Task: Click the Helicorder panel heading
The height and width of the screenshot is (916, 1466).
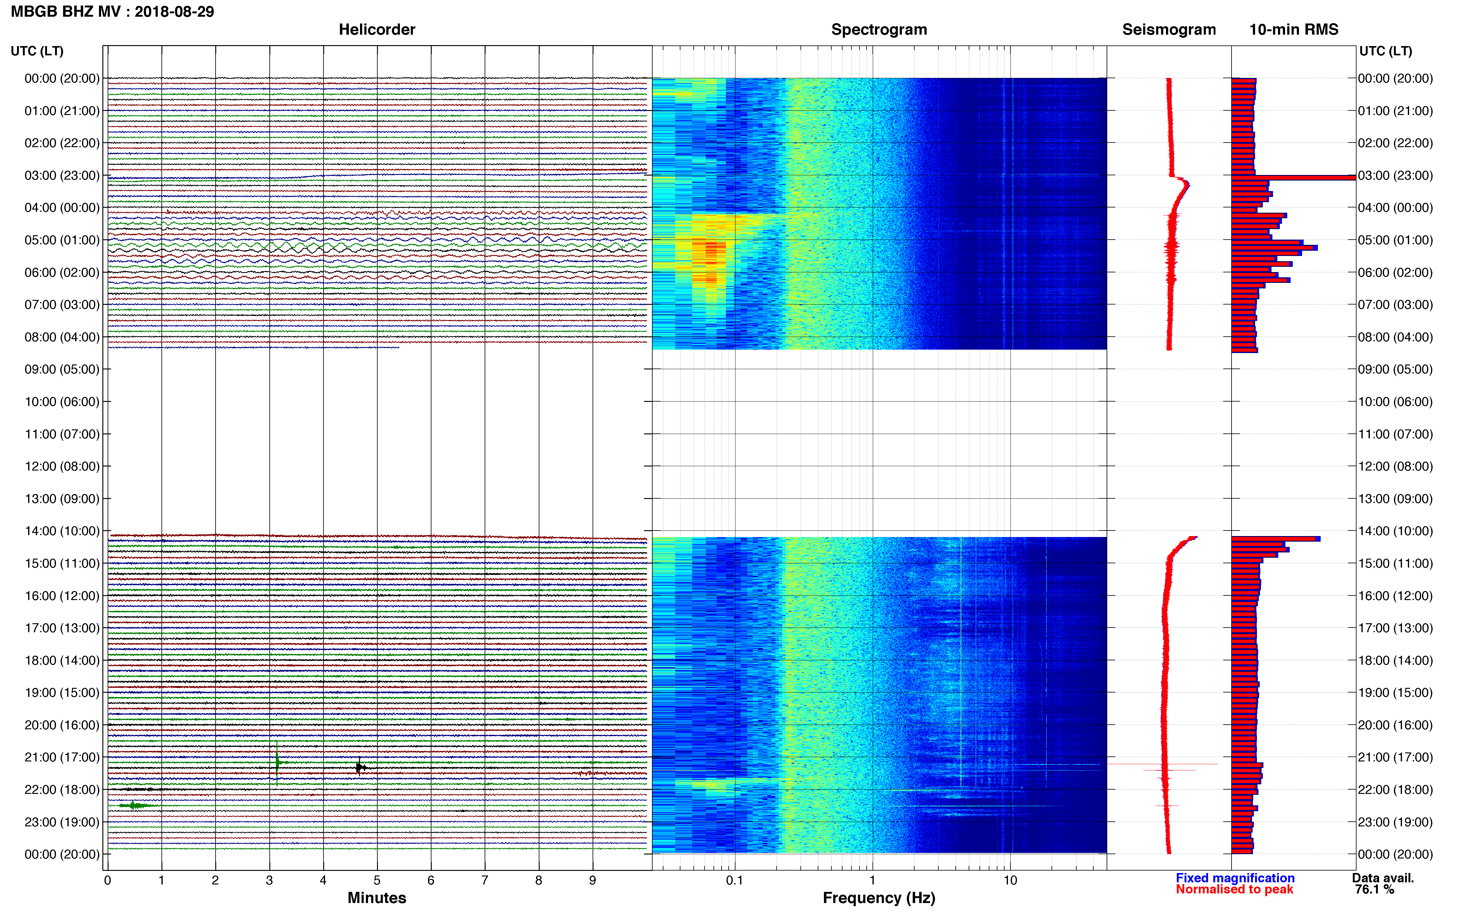Action: 377,30
